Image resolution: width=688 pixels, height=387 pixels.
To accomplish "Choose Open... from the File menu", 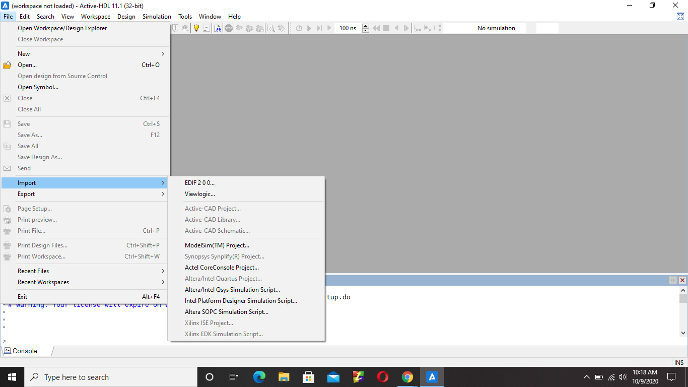I will (x=85, y=65).
